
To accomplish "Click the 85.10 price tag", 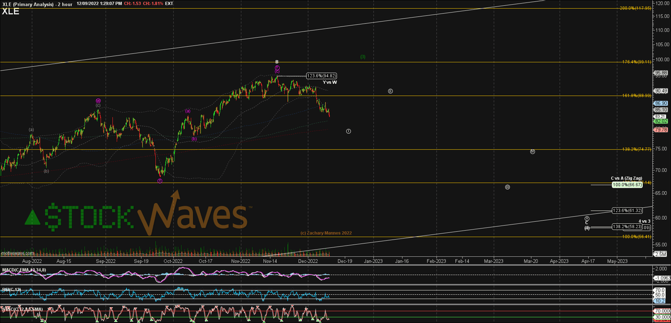I will (661, 110).
